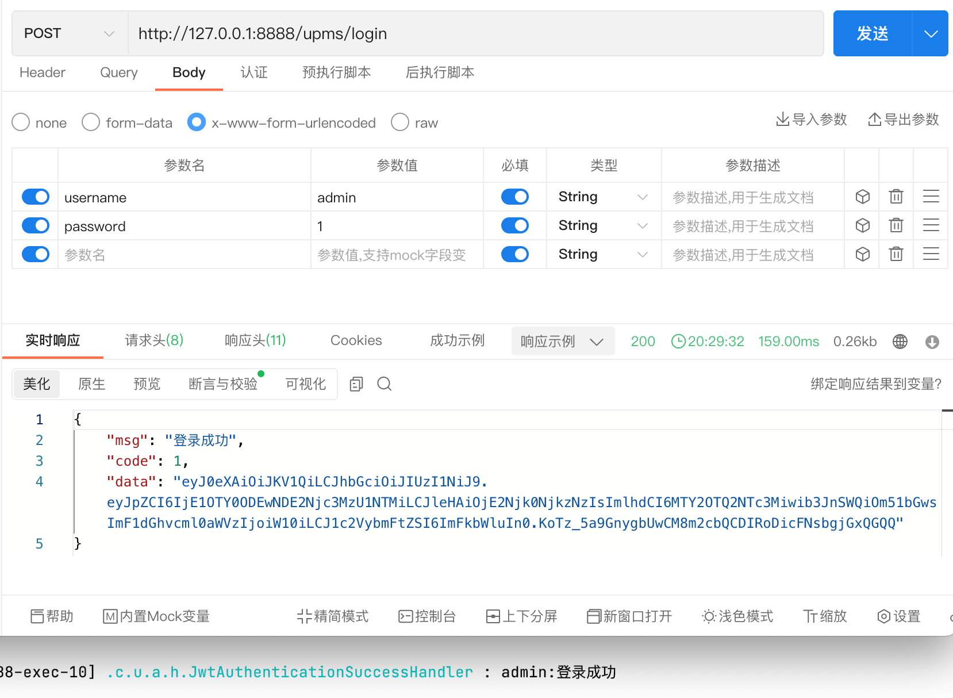Click the drag handle icon of empty row
The image size is (953, 698).
pyautogui.click(x=931, y=254)
